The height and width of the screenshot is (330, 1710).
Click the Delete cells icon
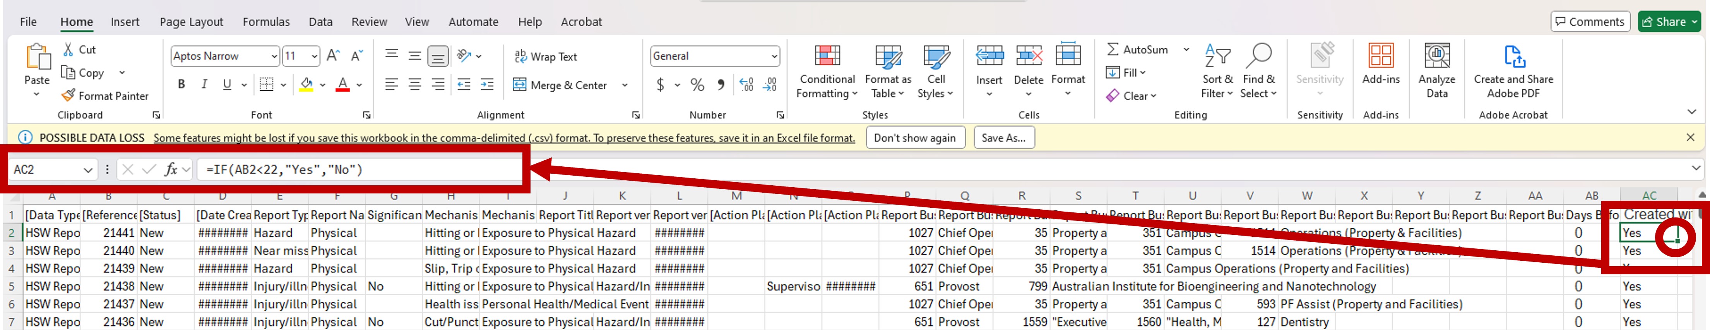(x=1028, y=55)
